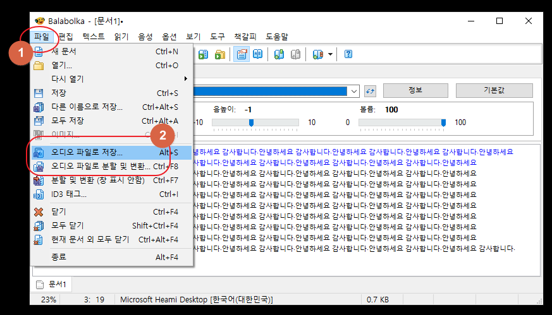Click the add named bookmark icon

317,54
